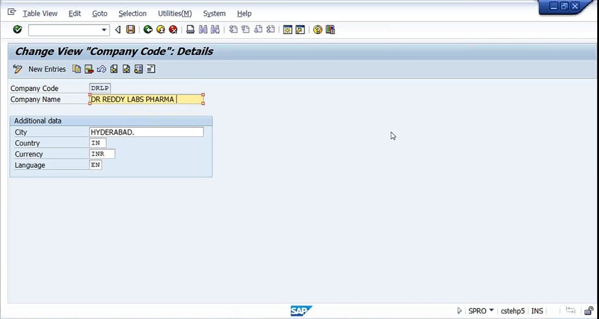Open the Utilities(M) menu
The image size is (599, 319).
coord(175,14)
